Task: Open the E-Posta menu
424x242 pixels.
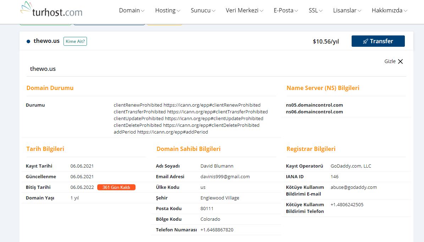Action: tap(286, 11)
